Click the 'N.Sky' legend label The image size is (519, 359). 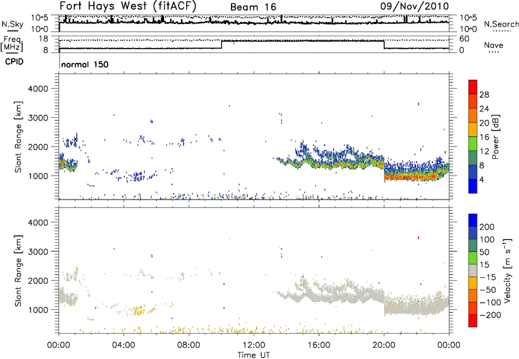[x=12, y=24]
